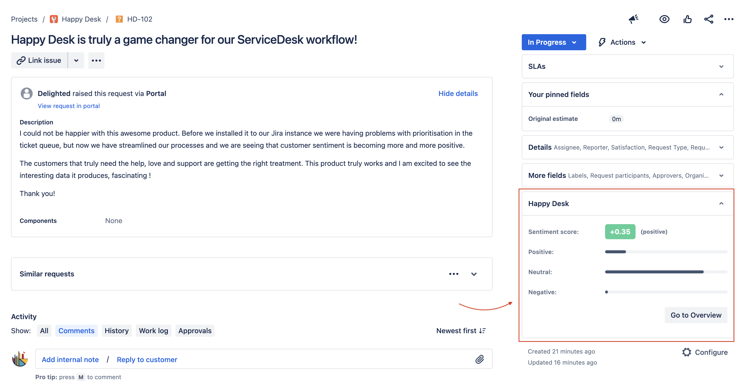The image size is (741, 392).
Task: Expand the Similar requests chevron
Action: coord(473,274)
